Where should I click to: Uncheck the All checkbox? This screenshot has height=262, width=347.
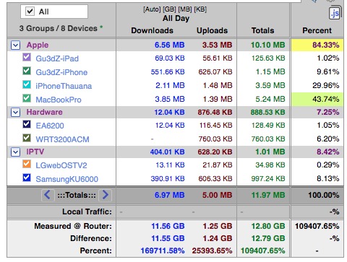(30, 12)
